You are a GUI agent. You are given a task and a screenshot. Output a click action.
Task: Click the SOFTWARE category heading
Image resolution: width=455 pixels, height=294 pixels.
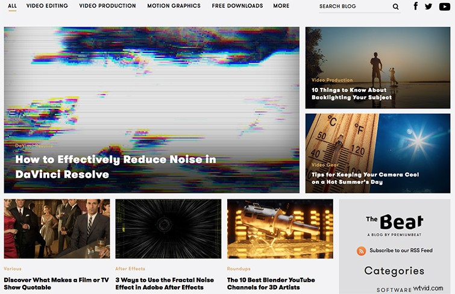[x=394, y=290]
